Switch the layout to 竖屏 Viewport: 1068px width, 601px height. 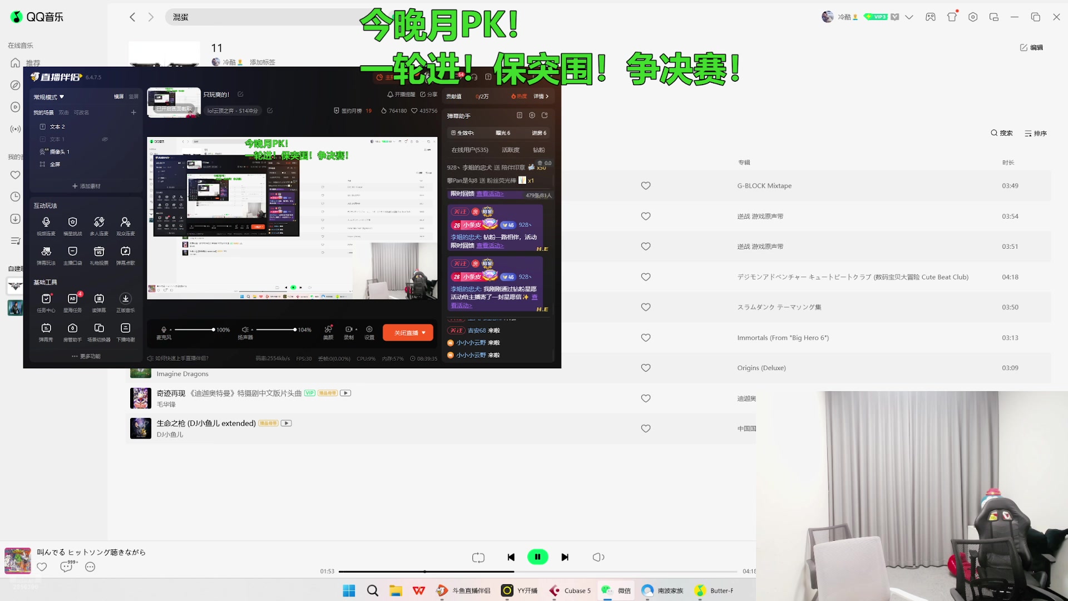click(133, 97)
